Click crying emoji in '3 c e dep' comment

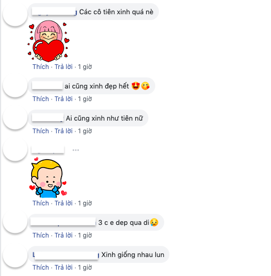154,222
